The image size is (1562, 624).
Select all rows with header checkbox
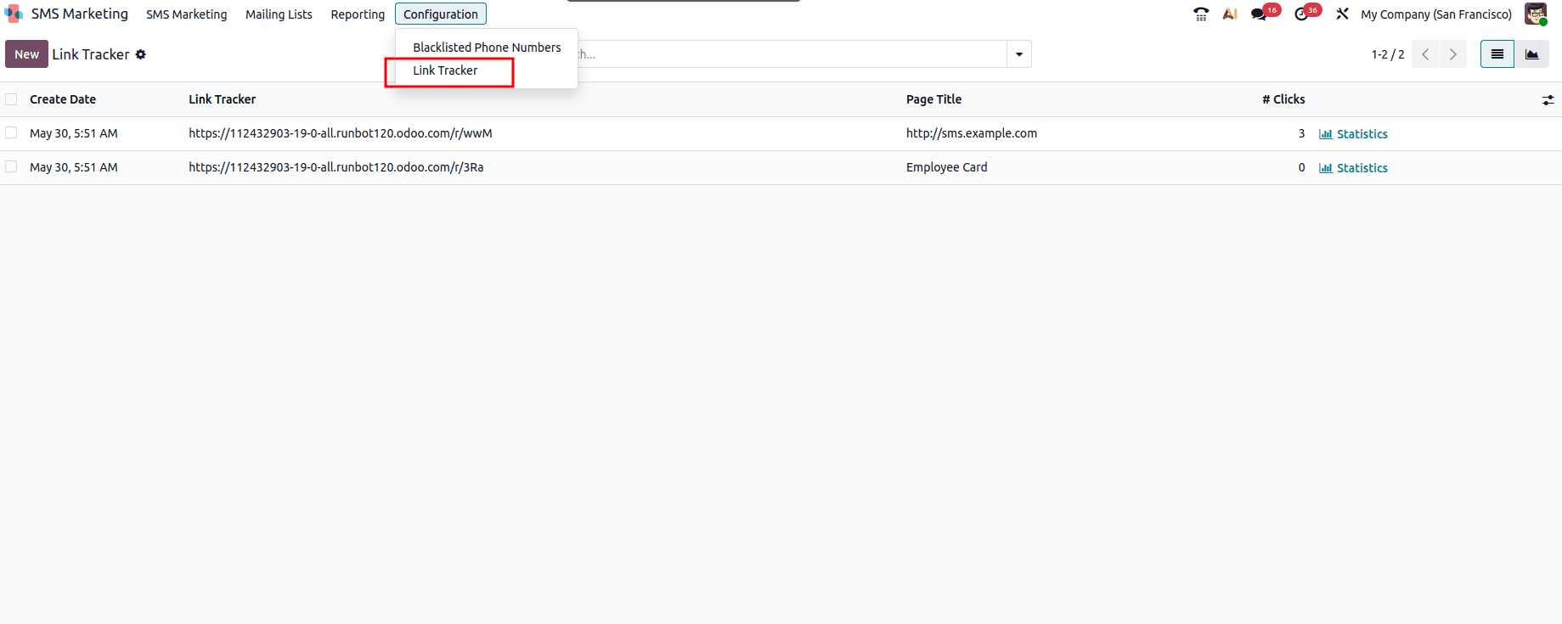[11, 99]
